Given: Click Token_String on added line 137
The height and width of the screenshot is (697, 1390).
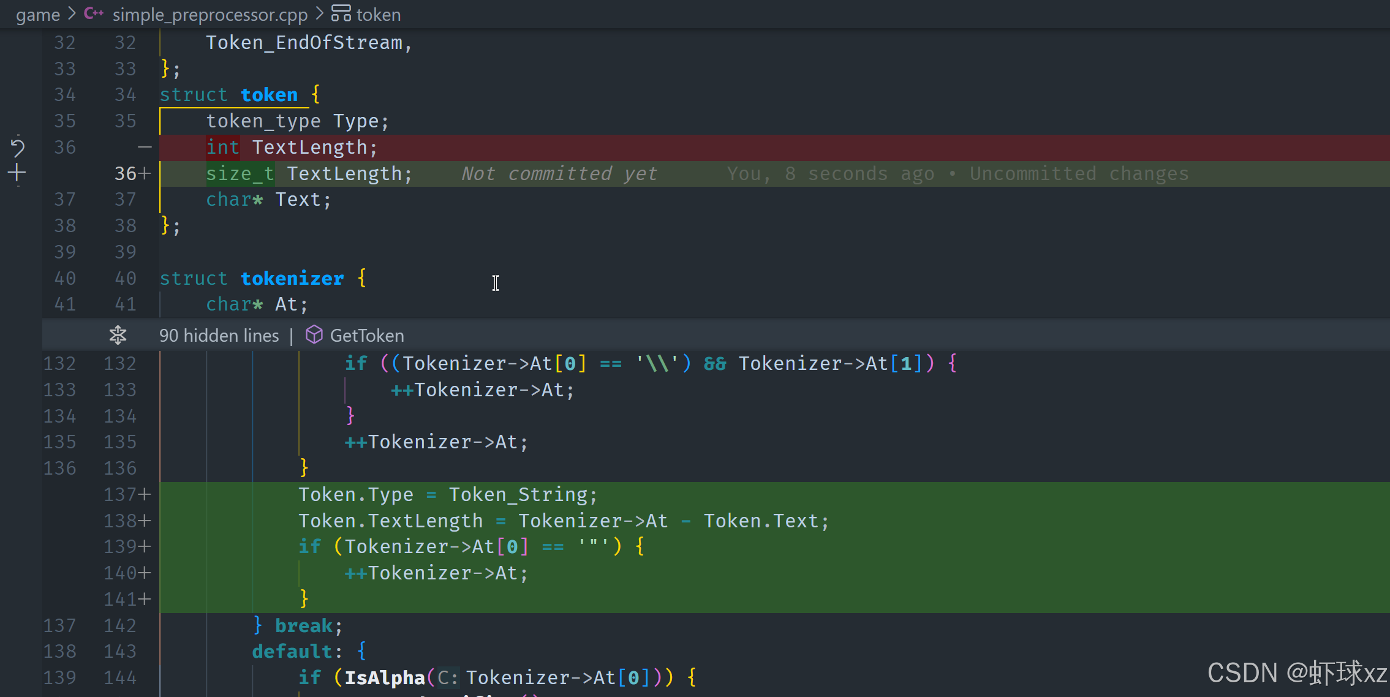Looking at the screenshot, I should (x=518, y=495).
